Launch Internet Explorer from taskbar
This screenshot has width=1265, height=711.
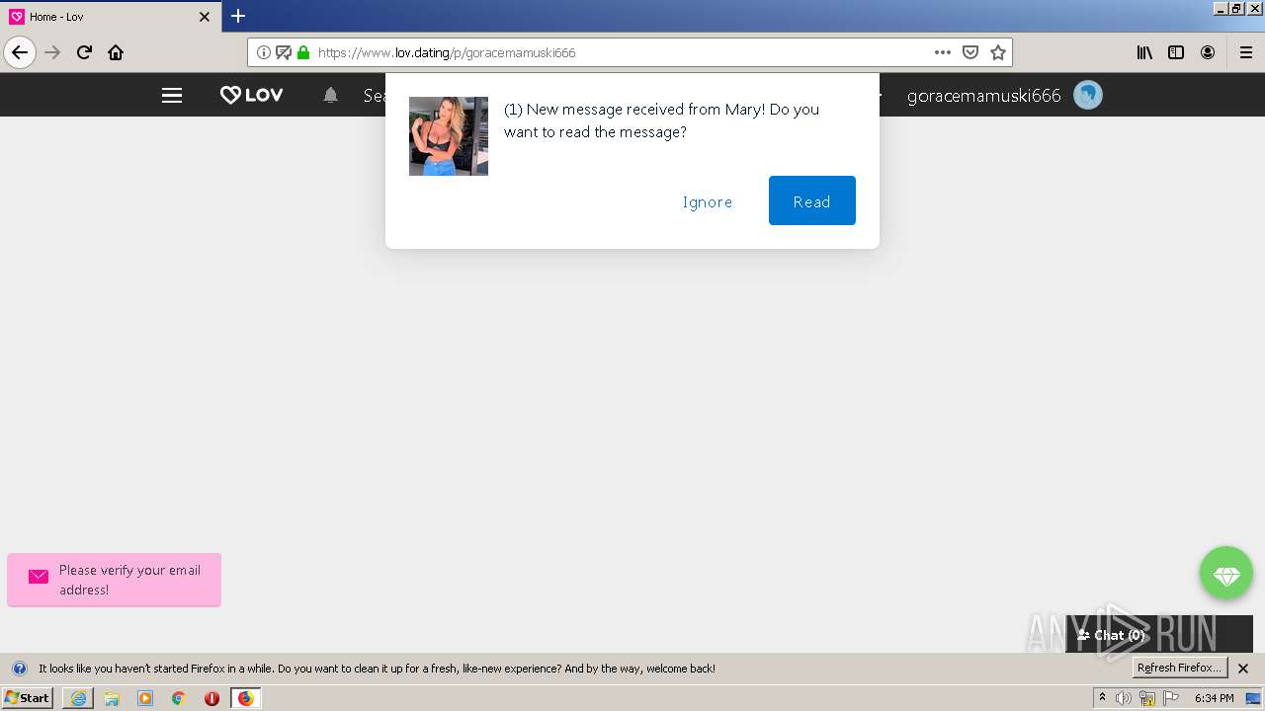78,698
